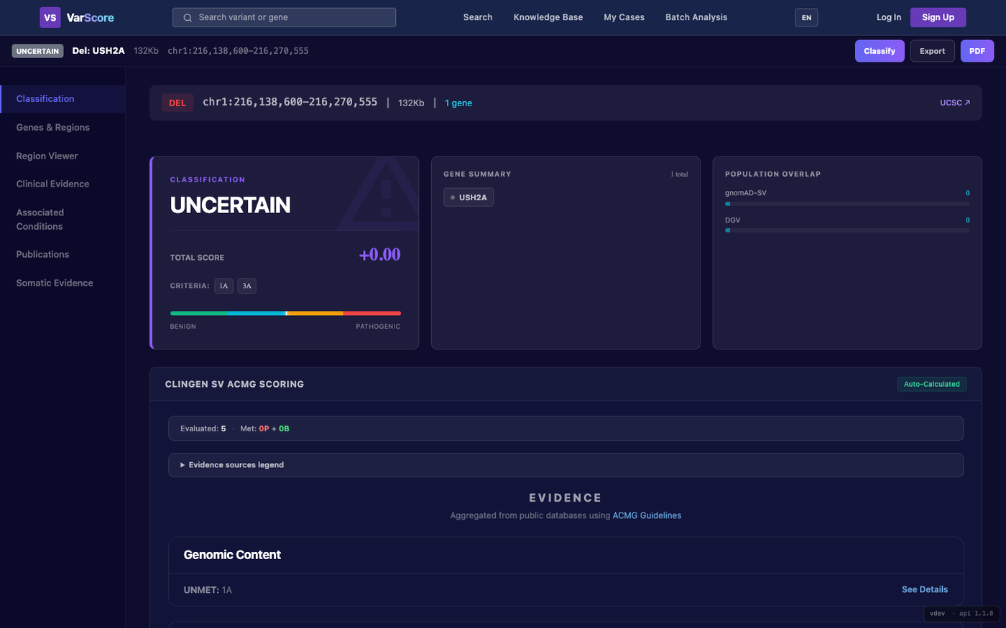Download report with the PDF button
Image resolution: width=1006 pixels, height=628 pixels.
pyautogui.click(x=977, y=51)
